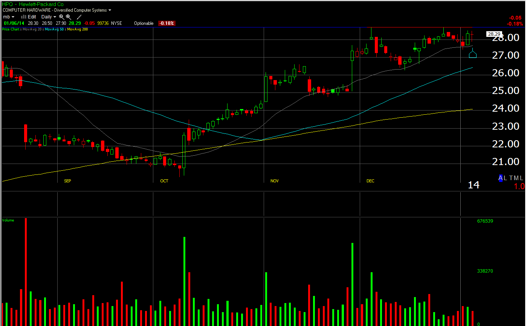The height and width of the screenshot is (326, 527).
Task: Click the tallest red volume bar
Action: 26,271
